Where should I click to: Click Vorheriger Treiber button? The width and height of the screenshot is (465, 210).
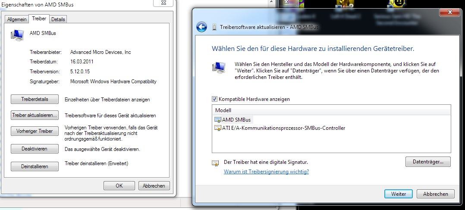tap(35, 131)
